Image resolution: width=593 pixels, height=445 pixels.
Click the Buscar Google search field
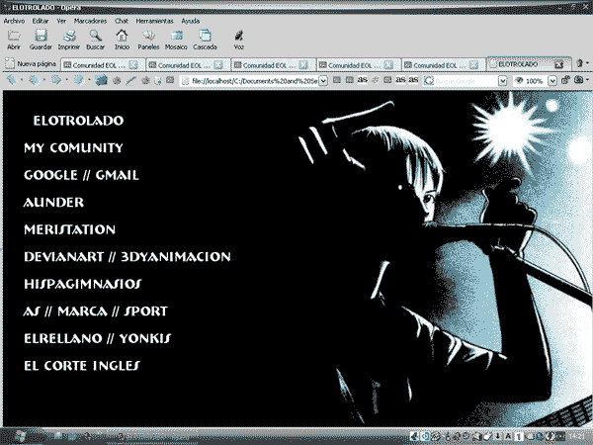466,81
